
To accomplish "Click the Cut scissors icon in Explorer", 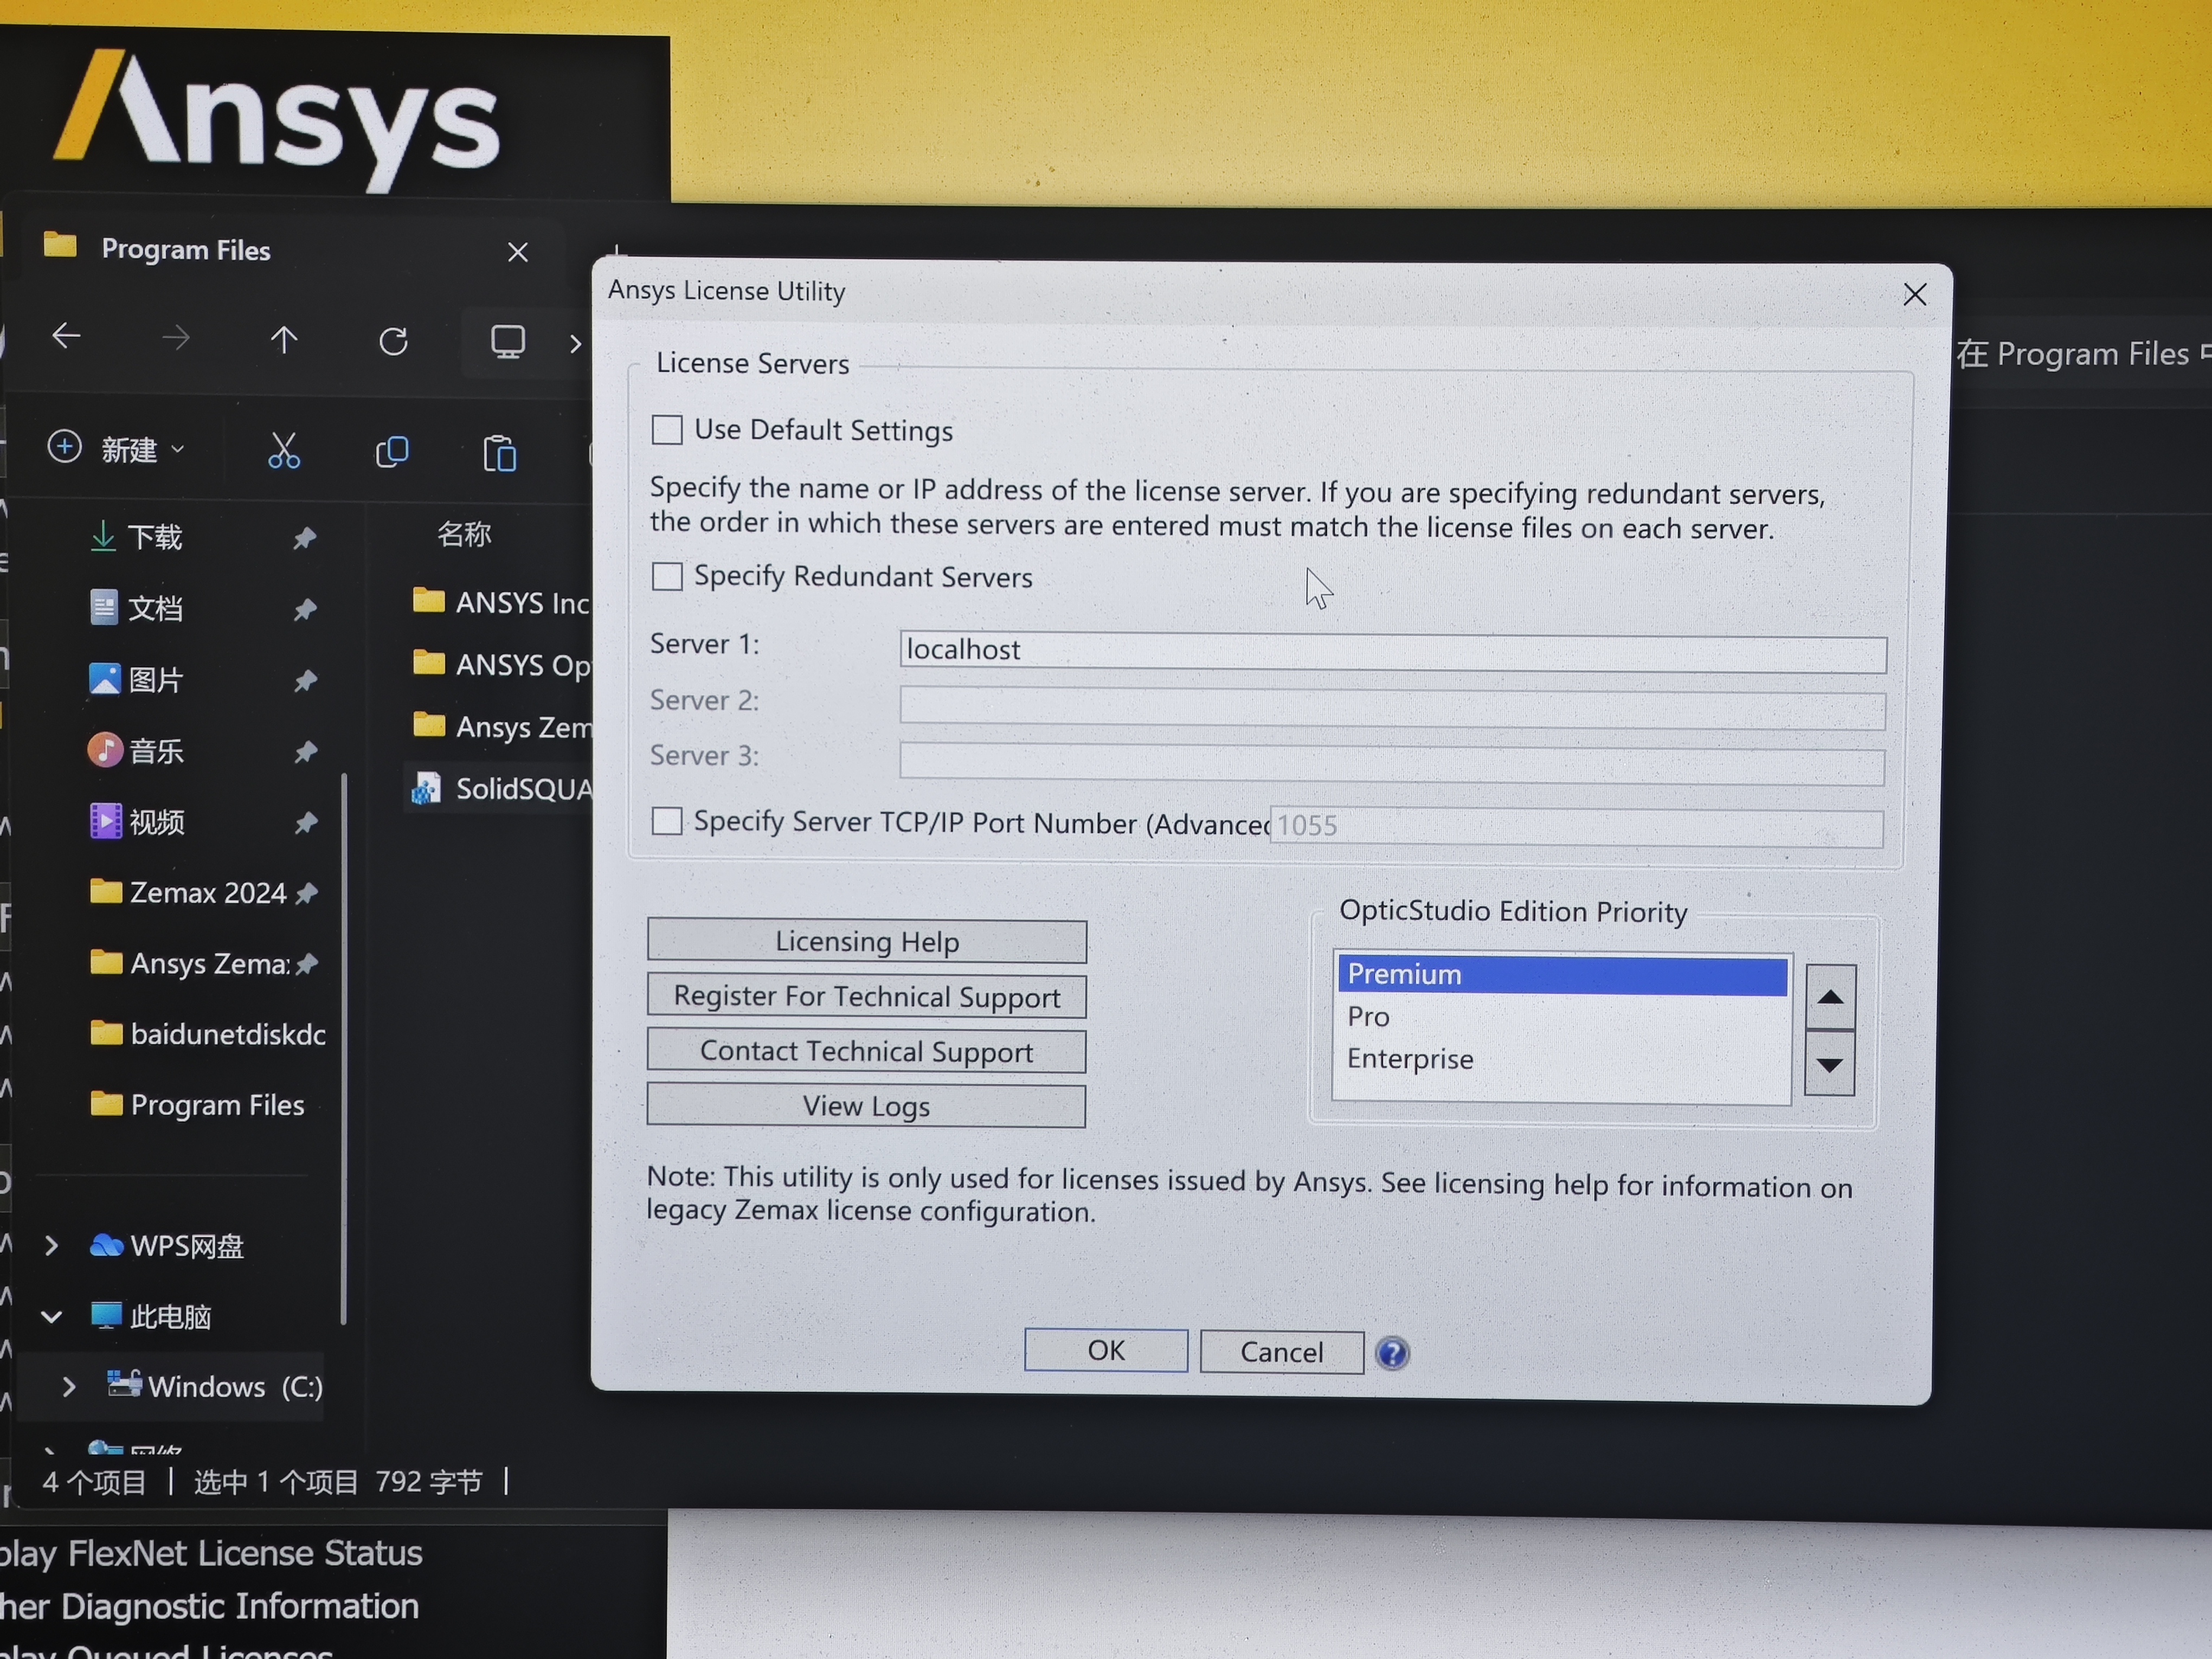I will (x=283, y=452).
